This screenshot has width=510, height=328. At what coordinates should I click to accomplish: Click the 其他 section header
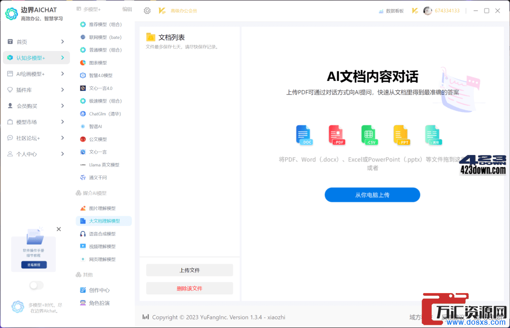tap(84, 275)
